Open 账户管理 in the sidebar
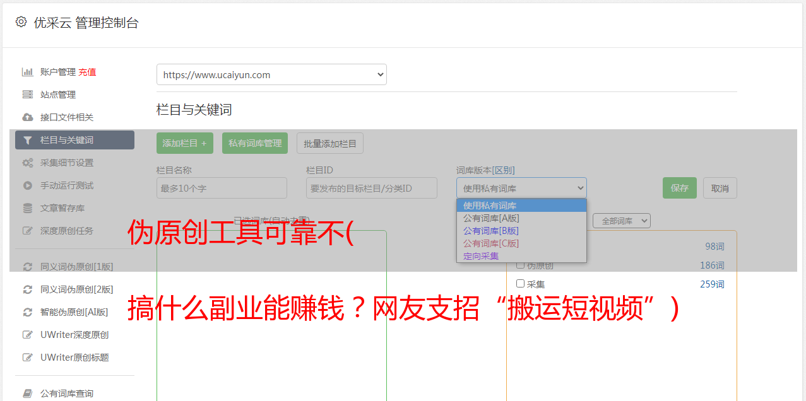 (x=58, y=72)
